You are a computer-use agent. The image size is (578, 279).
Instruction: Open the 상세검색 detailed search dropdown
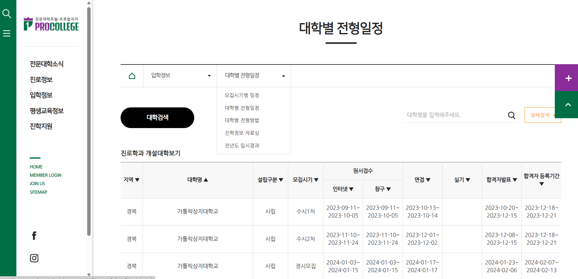[x=542, y=115]
